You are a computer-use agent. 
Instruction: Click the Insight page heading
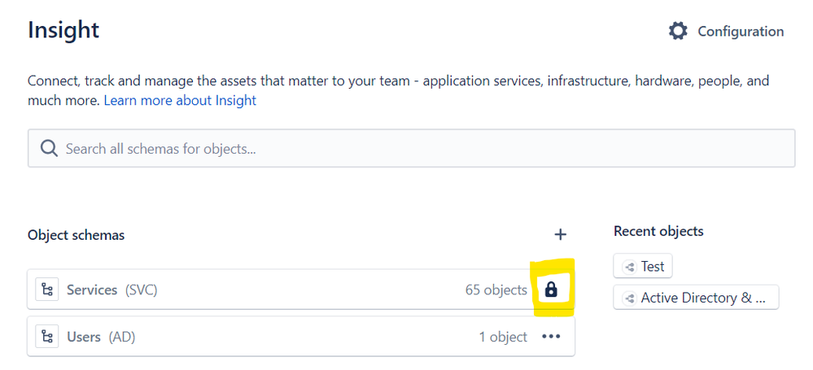coord(63,31)
